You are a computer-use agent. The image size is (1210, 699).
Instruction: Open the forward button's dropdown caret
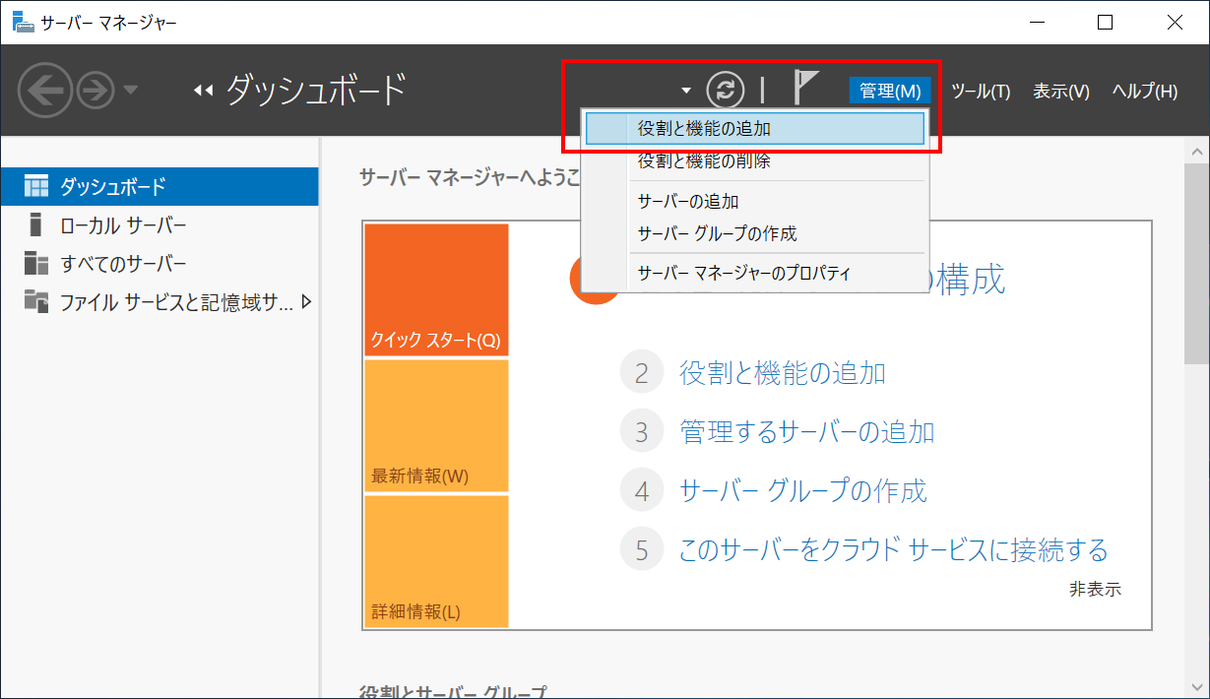131,90
